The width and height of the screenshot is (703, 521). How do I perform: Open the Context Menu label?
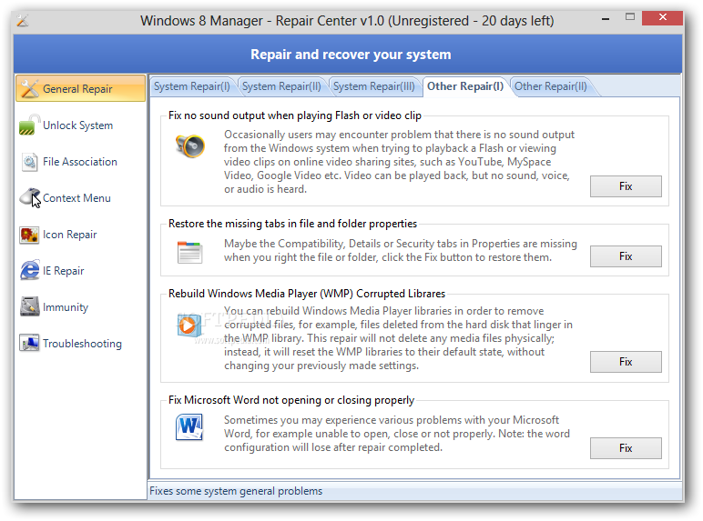tap(76, 198)
